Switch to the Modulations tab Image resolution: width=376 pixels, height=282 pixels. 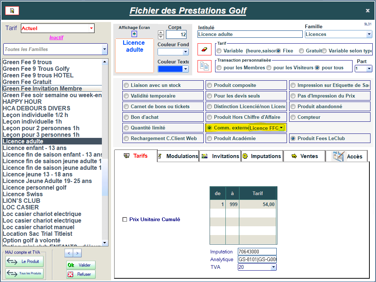178,156
